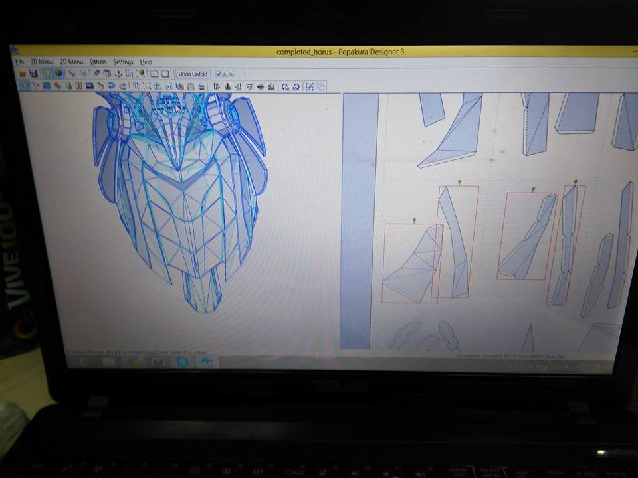This screenshot has height=478, width=638.
Task: Open the Settings menu
Action: tap(123, 62)
